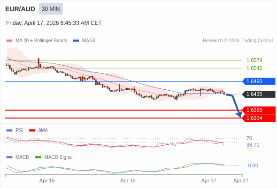Click the MA 50 legend label

[x=89, y=41]
